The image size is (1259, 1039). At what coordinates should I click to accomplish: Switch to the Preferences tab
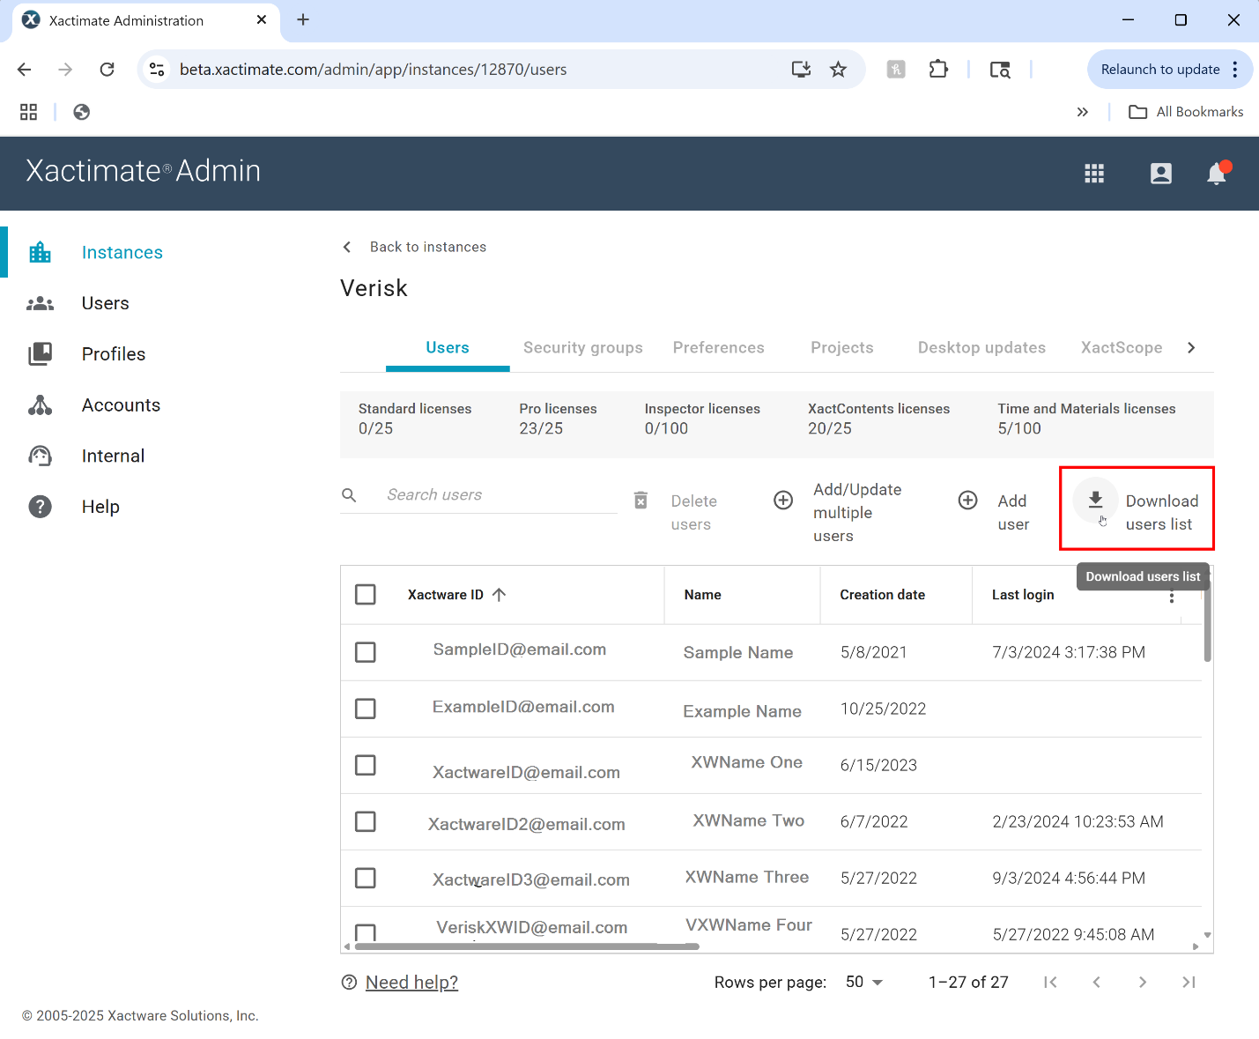(x=719, y=348)
